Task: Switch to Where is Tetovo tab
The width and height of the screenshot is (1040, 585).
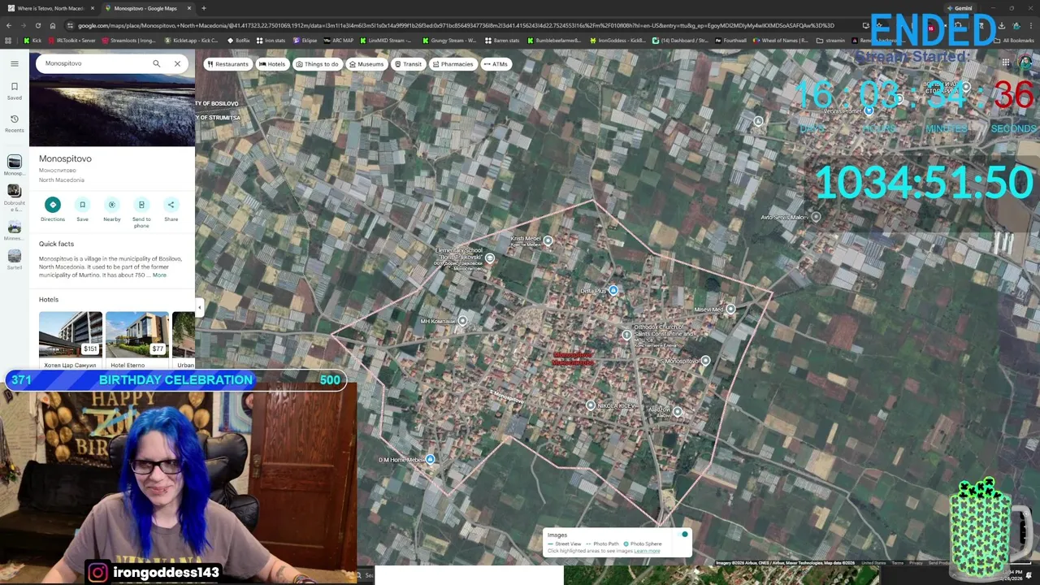Action: click(x=51, y=8)
